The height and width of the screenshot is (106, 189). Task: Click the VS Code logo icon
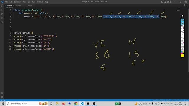(2, 2)
